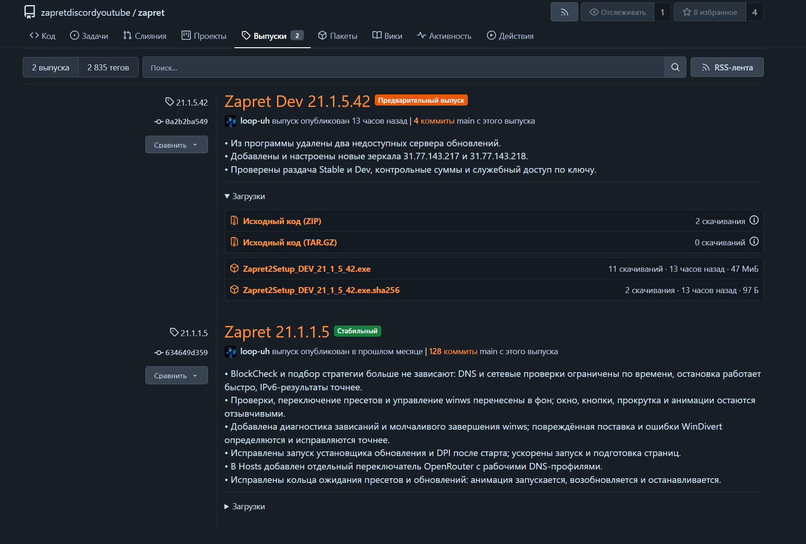Open info for Исходный код (ZIP) downloads

pyautogui.click(x=754, y=220)
